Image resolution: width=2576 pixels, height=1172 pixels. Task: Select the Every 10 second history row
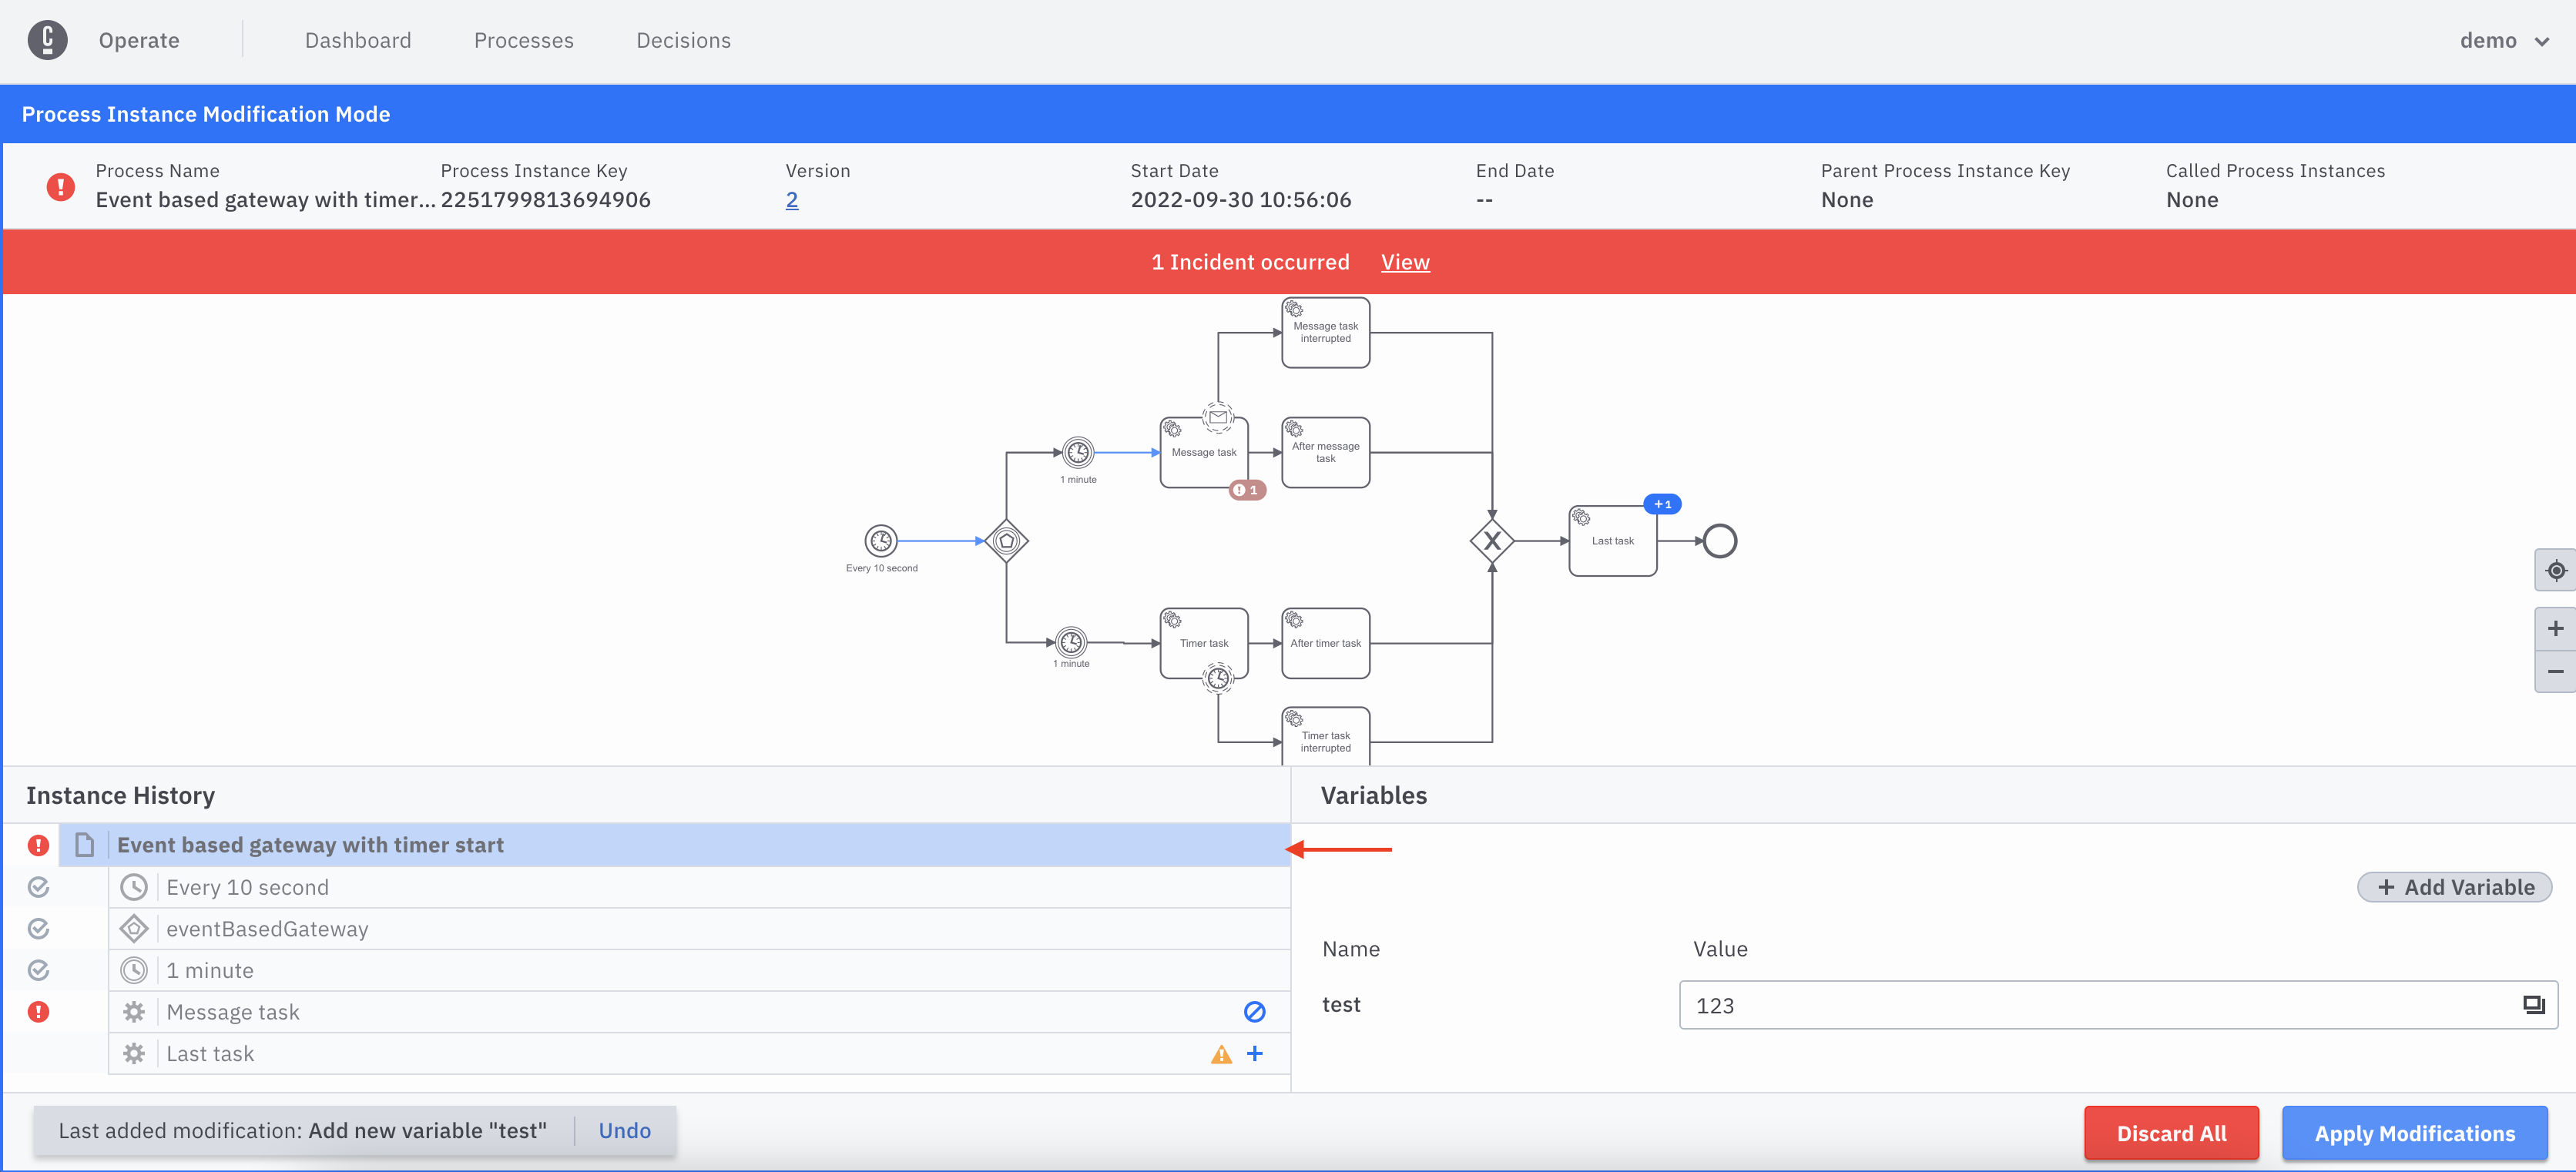point(247,887)
